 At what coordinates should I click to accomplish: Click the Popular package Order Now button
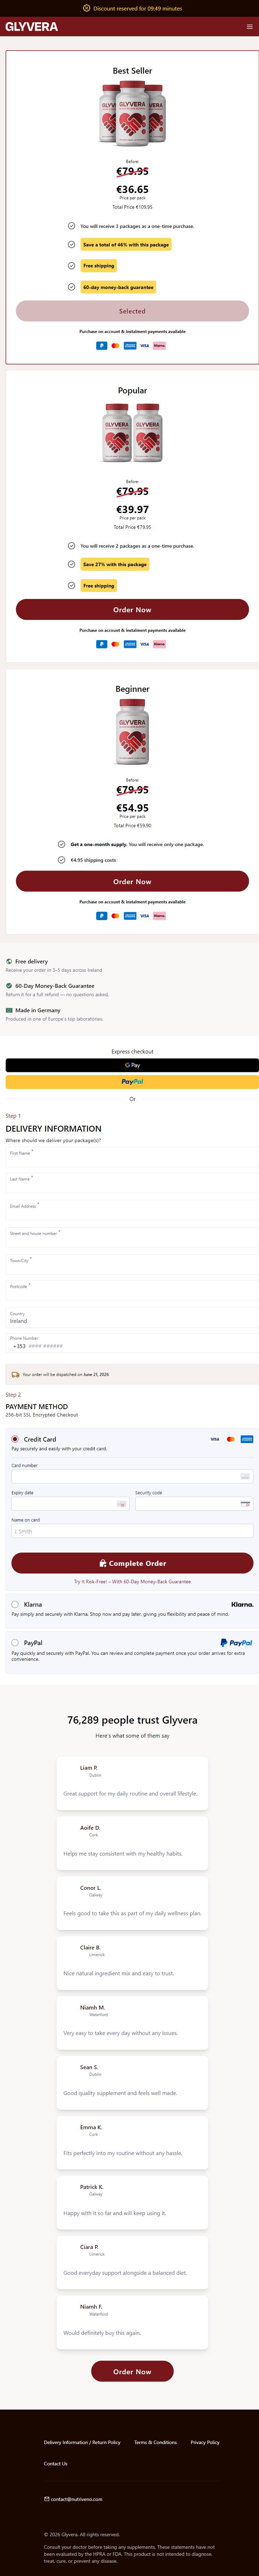(x=132, y=609)
